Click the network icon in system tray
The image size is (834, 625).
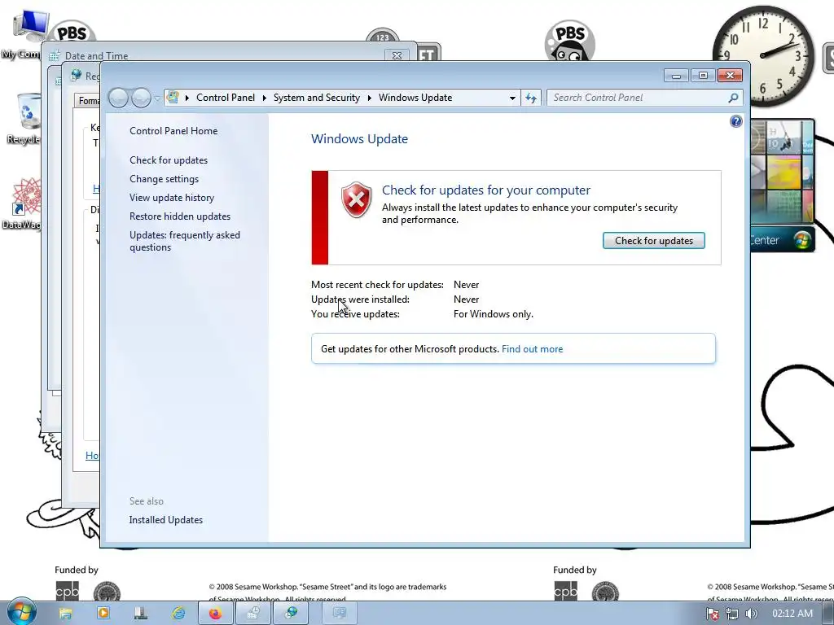pos(732,614)
